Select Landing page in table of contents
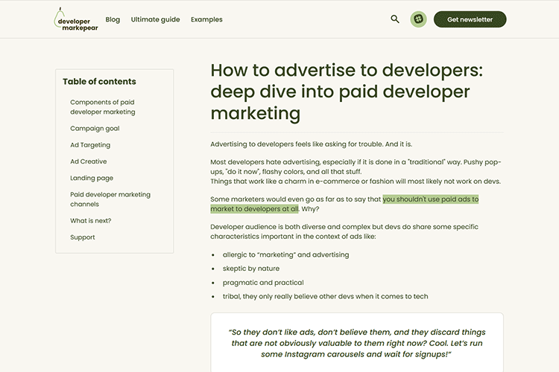 [92, 179]
